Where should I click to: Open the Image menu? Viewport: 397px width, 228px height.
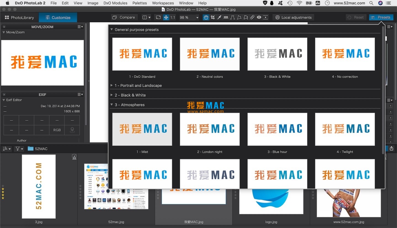(93, 3)
